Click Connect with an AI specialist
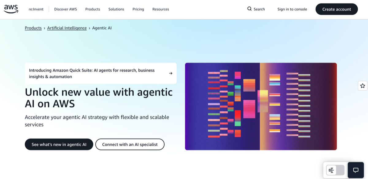The height and width of the screenshot is (179, 368). pos(130,144)
